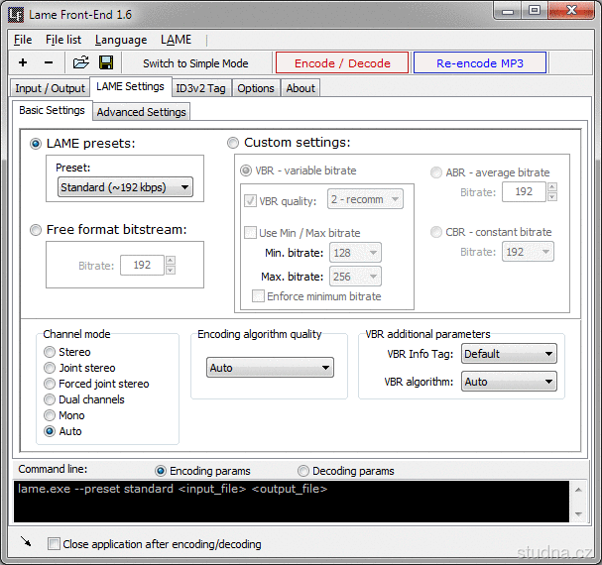Select Decoding params radio button
This screenshot has height=565, width=602.
(x=302, y=471)
